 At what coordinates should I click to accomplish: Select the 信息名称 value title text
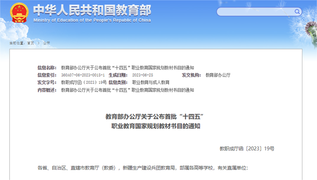click(127, 68)
